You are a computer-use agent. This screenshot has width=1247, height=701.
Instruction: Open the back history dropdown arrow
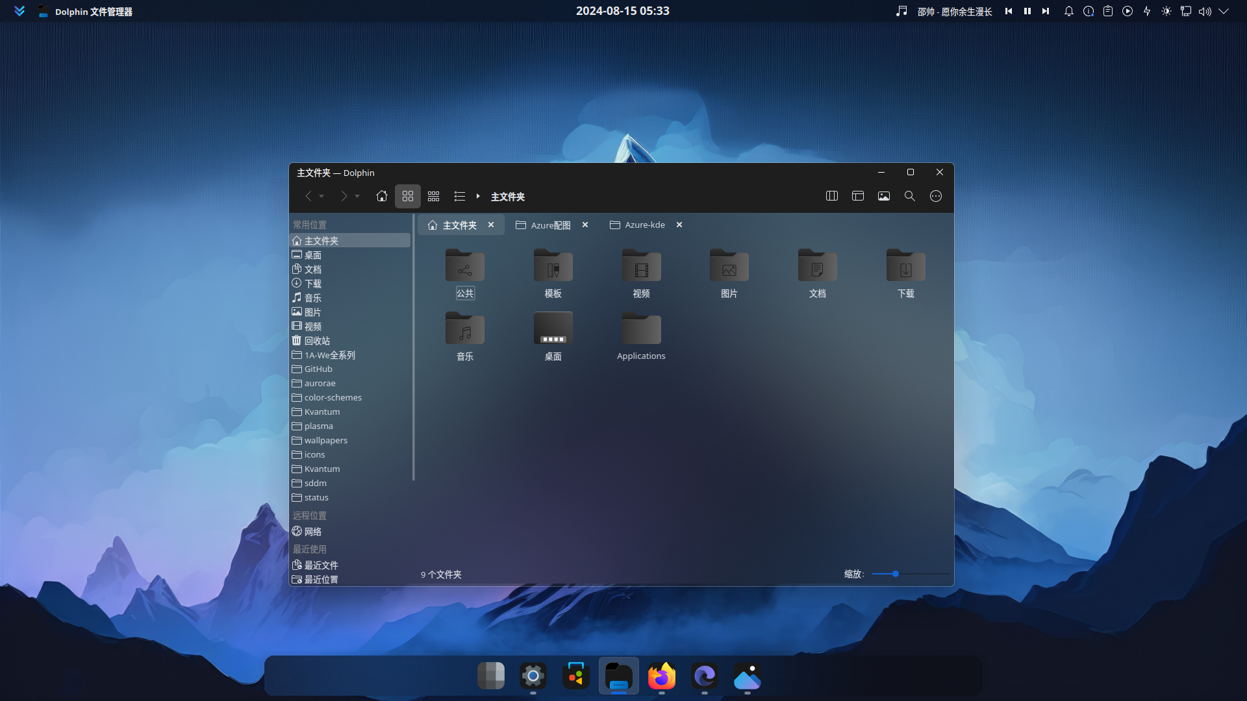[x=321, y=196]
